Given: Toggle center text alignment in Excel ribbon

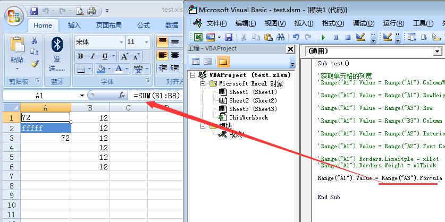Looking at the screenshot, I should [x=175, y=55].
